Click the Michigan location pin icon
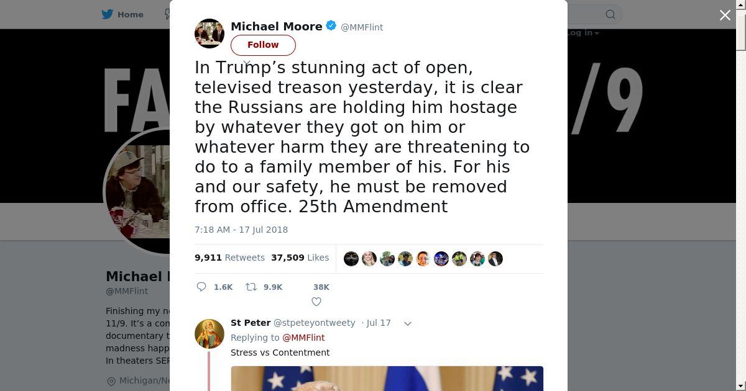Screen dimensions: 746x391 pos(111,381)
